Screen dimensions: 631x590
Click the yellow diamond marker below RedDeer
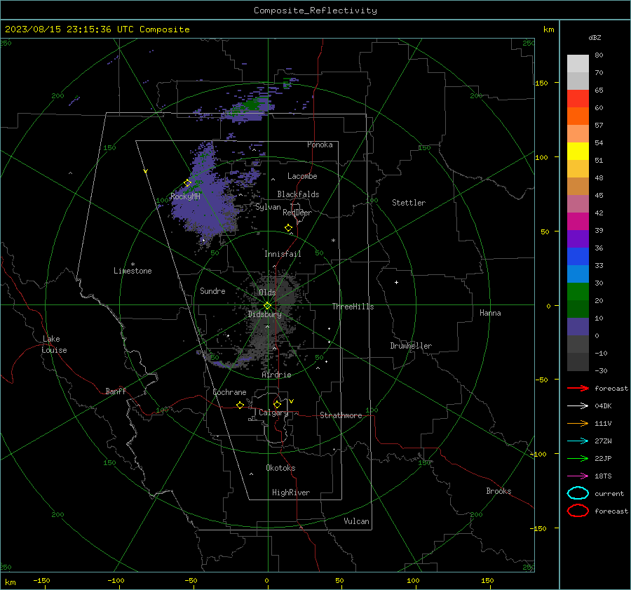tap(289, 228)
